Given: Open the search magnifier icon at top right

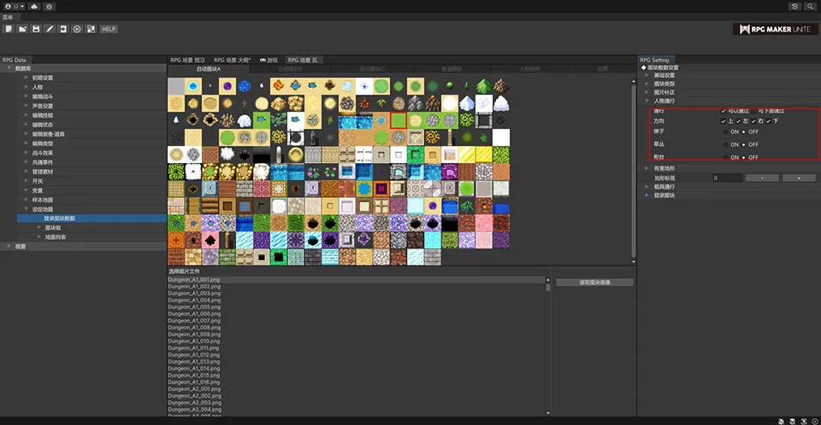Looking at the screenshot, I should pos(809,6).
